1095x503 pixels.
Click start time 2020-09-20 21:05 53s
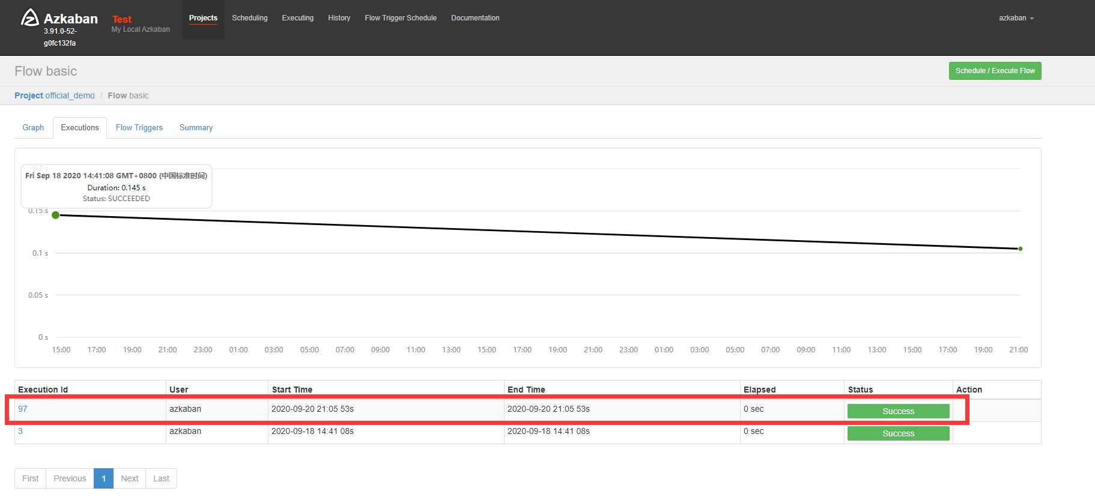tap(312, 409)
